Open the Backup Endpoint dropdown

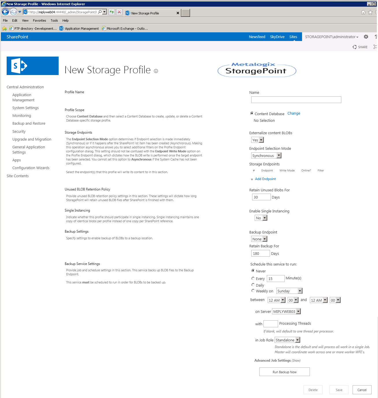coord(259,239)
